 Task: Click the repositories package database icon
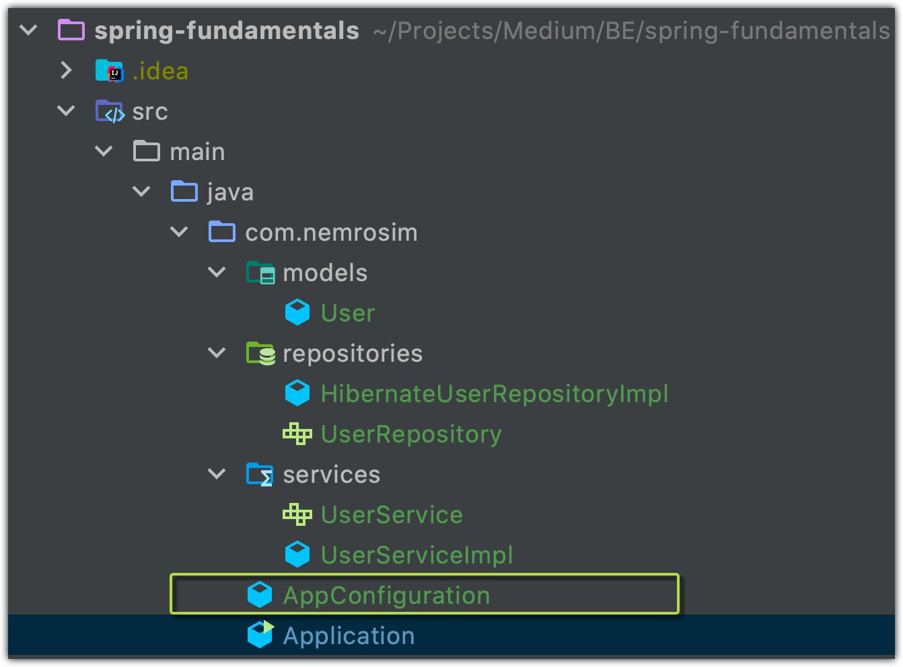tap(260, 354)
